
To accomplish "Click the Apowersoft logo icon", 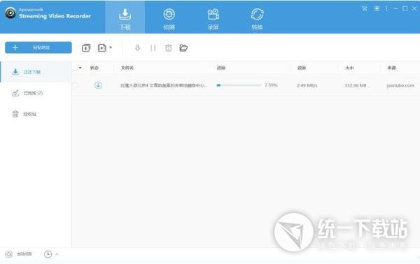I will pyautogui.click(x=10, y=13).
